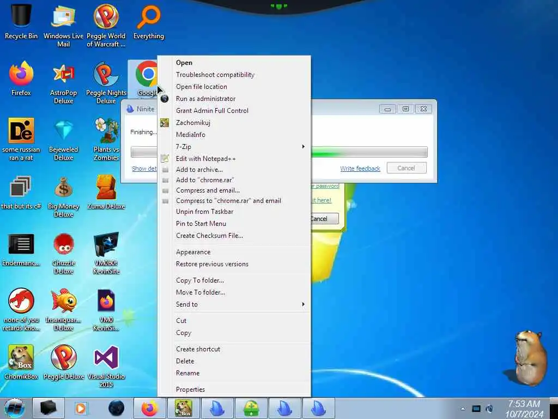Choose Pin to Start Menu
Image resolution: width=558 pixels, height=419 pixels.
click(234, 224)
